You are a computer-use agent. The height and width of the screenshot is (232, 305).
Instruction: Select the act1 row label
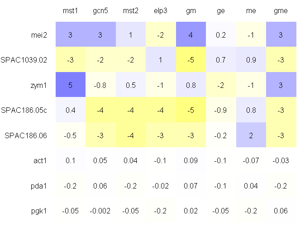pos(39,160)
